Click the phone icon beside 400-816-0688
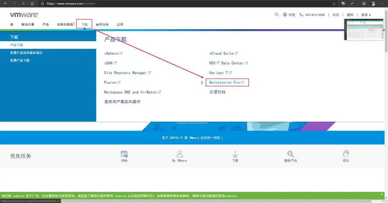388x203 pixels. point(301,15)
